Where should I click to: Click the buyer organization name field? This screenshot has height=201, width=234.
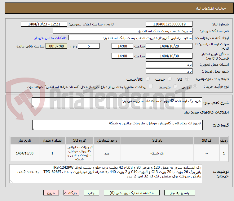(x=122, y=31)
